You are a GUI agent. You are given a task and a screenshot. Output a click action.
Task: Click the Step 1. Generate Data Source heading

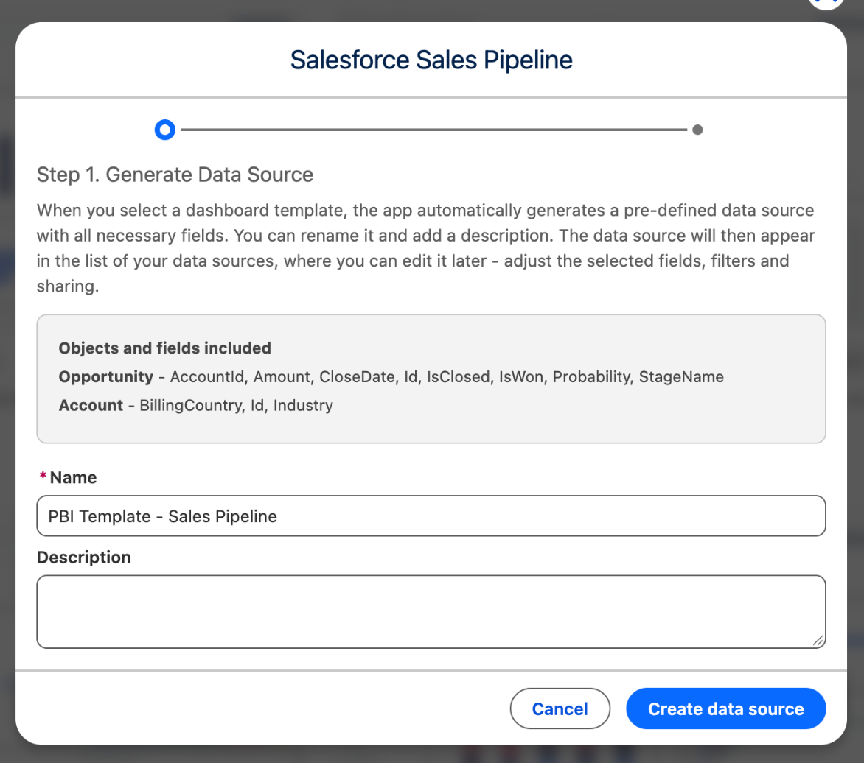pyautogui.click(x=175, y=175)
